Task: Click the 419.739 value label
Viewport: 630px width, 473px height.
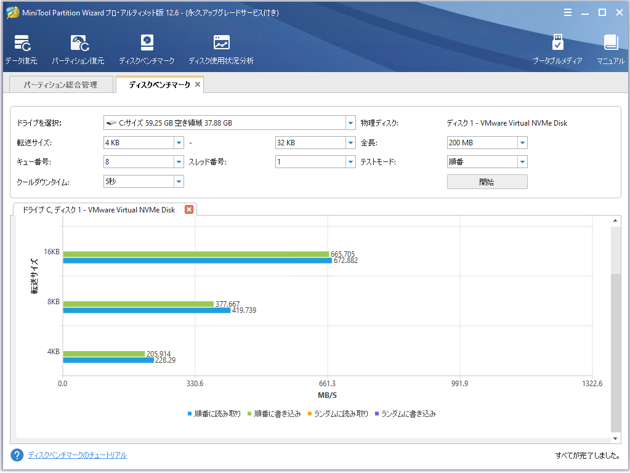Action: click(244, 310)
